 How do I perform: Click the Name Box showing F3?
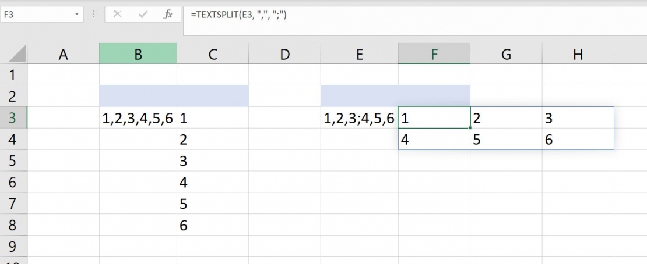click(x=41, y=15)
